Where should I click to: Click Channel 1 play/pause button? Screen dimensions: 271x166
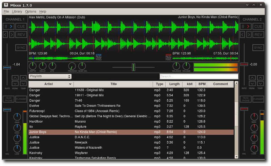[8, 26]
